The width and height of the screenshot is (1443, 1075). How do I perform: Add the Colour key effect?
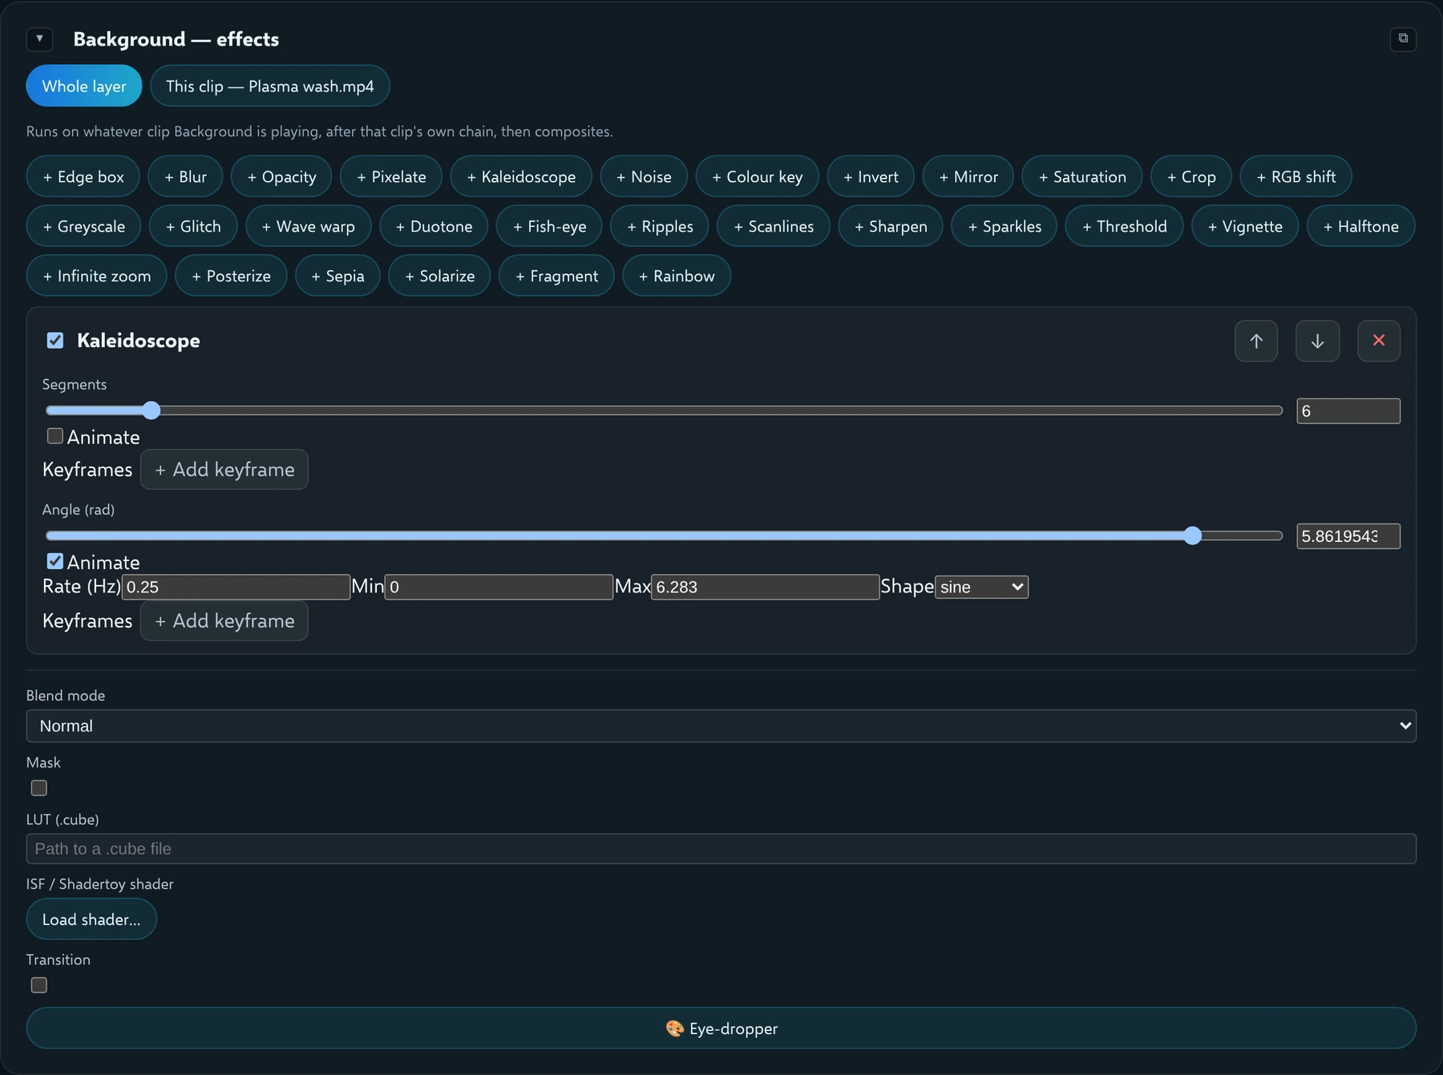(x=757, y=176)
